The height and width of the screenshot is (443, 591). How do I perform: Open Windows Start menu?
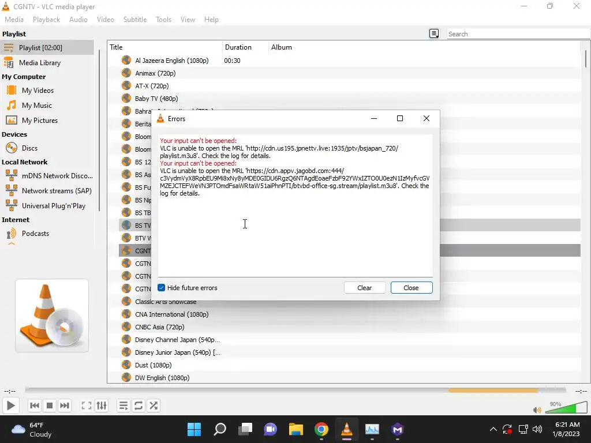194,429
